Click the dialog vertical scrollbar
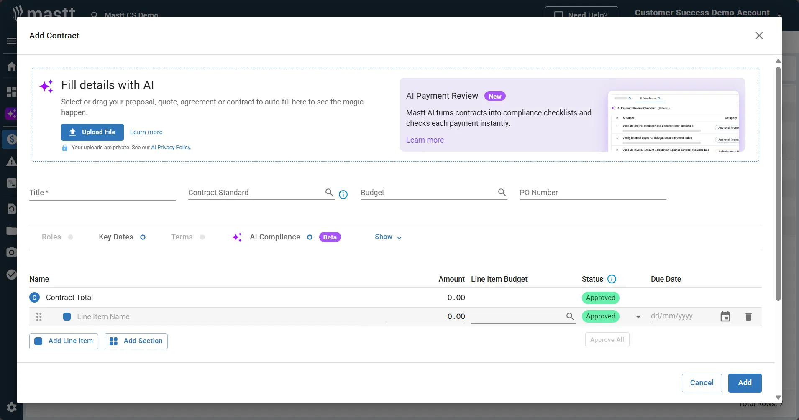This screenshot has height=420, width=799. coord(778,184)
